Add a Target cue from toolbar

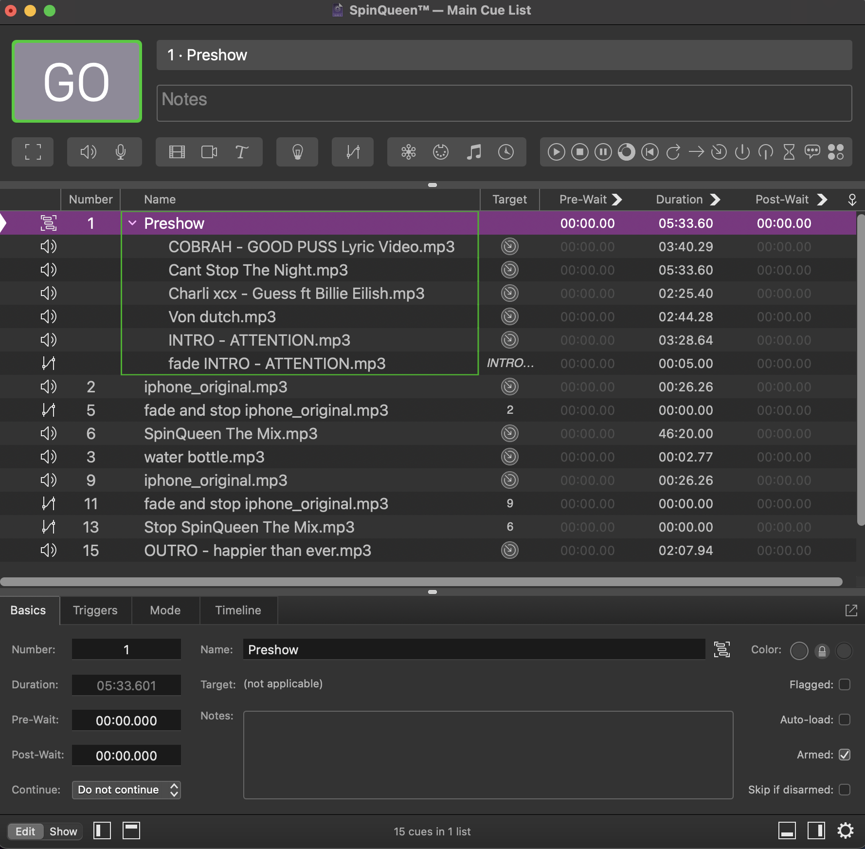coord(719,152)
